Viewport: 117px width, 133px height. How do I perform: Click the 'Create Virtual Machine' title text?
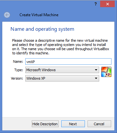pyautogui.click(x=39, y=15)
